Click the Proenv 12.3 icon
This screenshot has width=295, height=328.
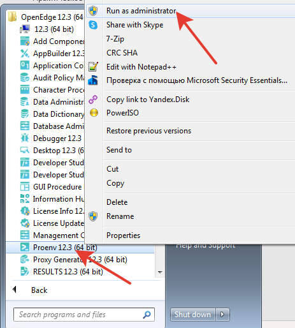click(25, 248)
